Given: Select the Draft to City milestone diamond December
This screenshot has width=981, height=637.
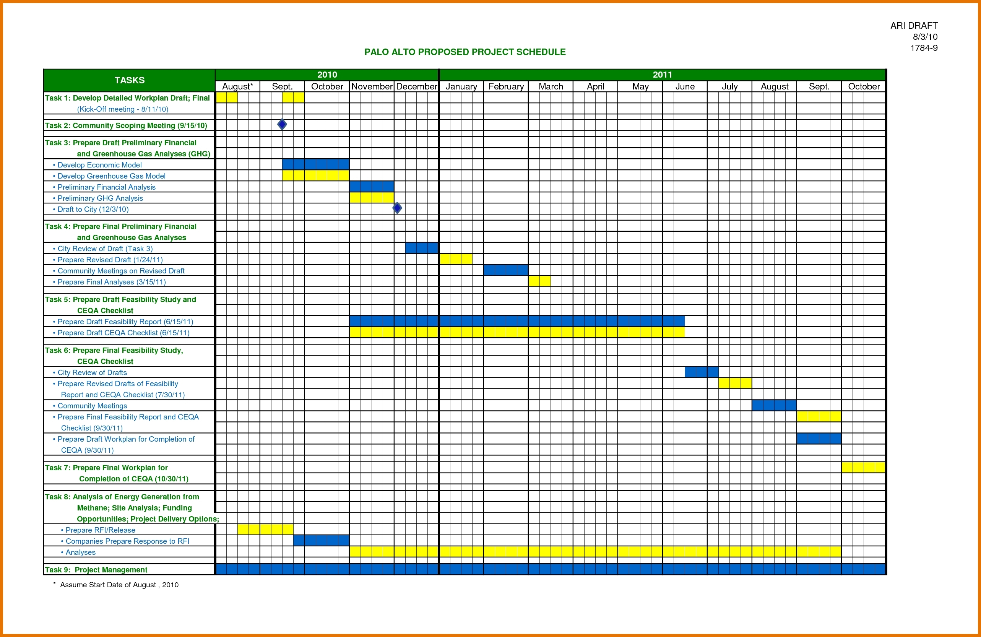Looking at the screenshot, I should coord(396,209).
